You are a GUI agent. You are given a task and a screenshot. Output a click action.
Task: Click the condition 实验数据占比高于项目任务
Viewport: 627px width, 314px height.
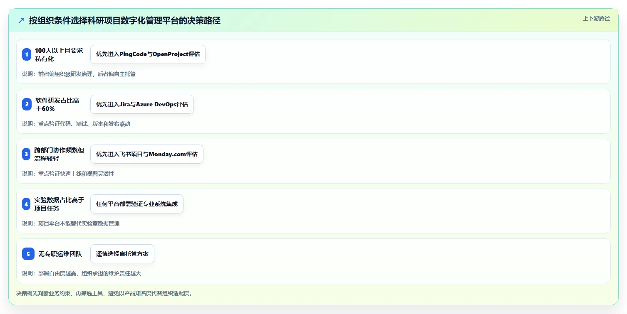(x=59, y=204)
